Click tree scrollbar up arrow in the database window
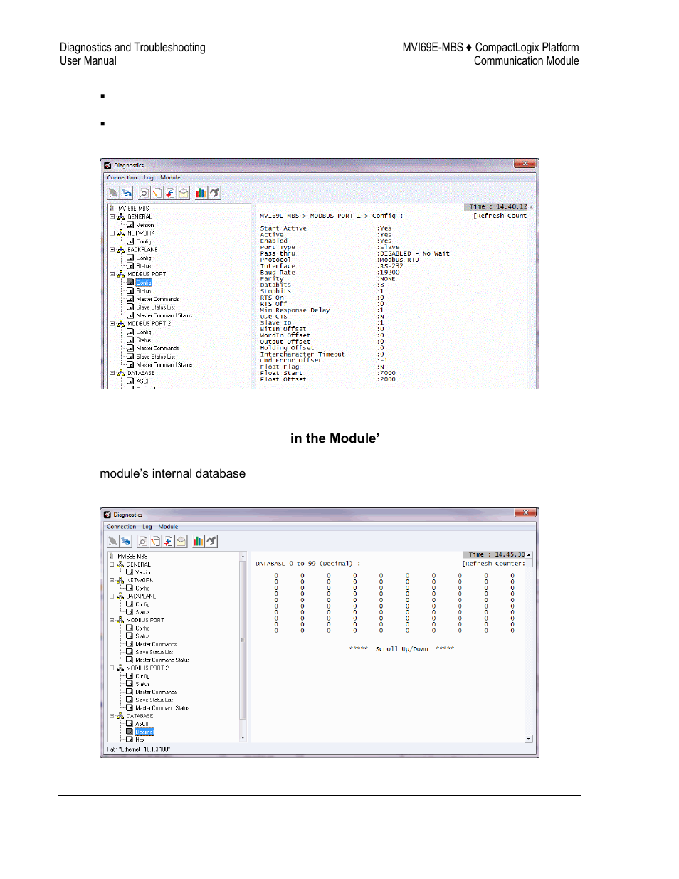The image size is (679, 879). point(243,556)
